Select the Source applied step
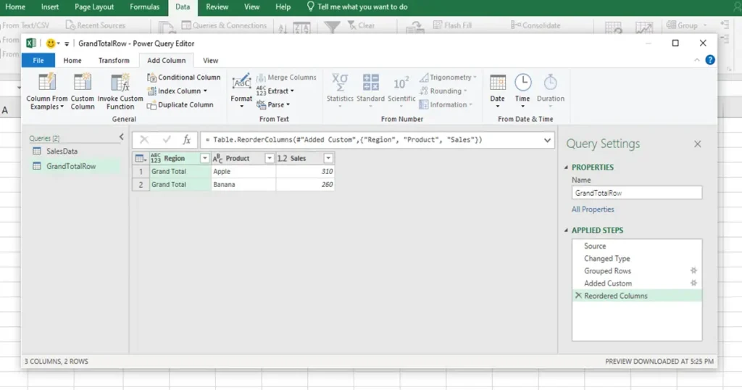Screen dimensions: 742x390 click(595, 246)
